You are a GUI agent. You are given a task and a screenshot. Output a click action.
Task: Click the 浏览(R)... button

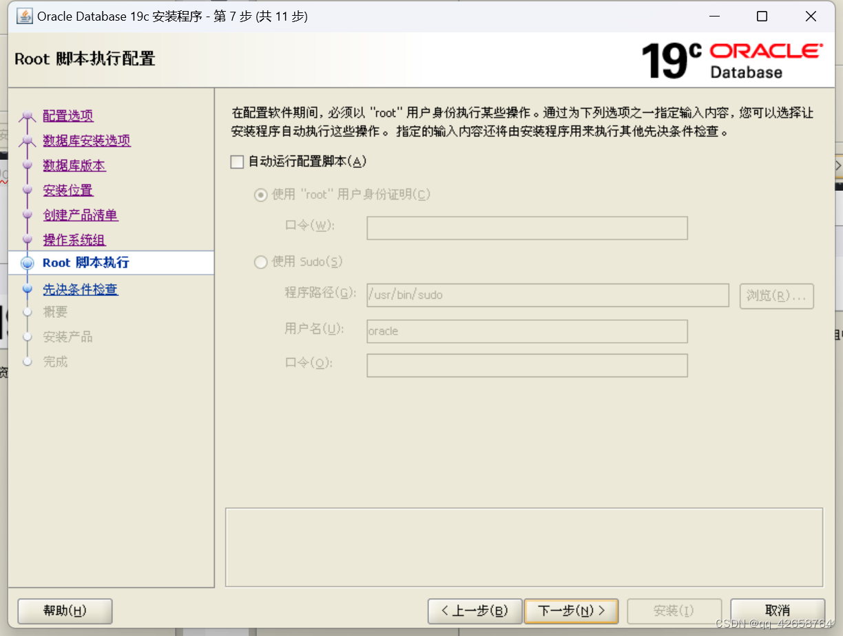click(x=777, y=296)
